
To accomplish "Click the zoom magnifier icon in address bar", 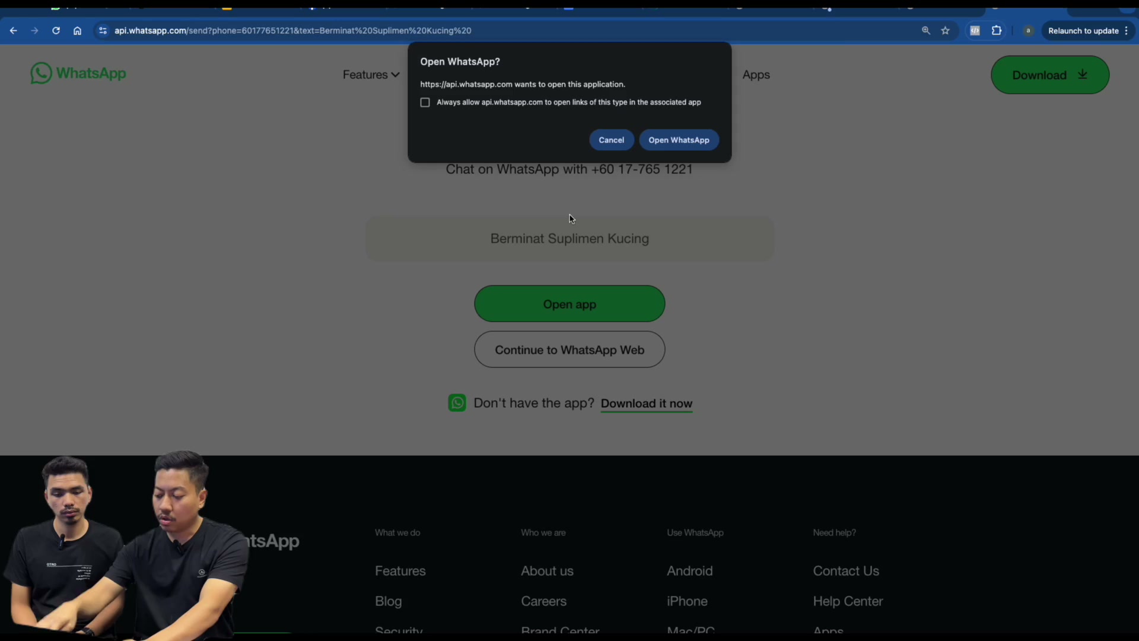I will click(925, 31).
